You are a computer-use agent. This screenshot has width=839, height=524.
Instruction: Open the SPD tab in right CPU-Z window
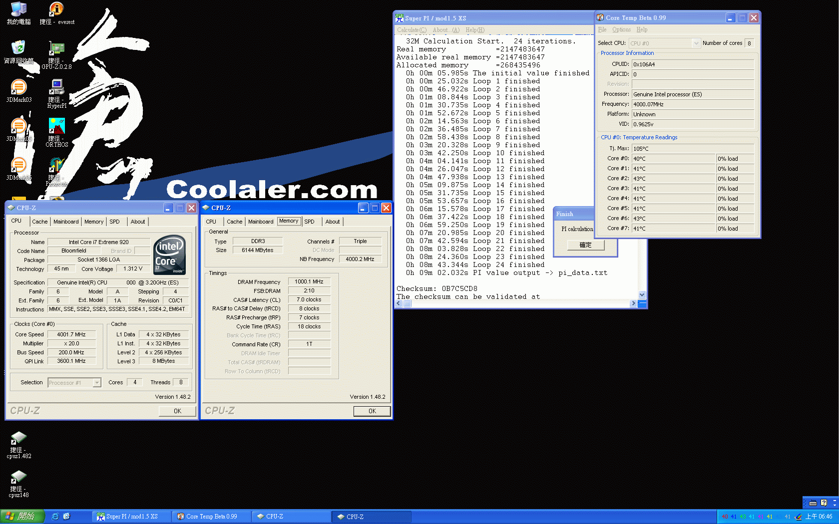click(x=310, y=222)
